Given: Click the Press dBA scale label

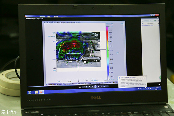Looking at the screenshot, I should tap(109, 25).
